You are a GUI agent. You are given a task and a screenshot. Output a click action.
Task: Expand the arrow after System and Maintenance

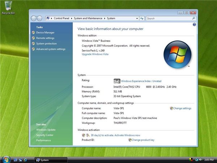coord(105,18)
